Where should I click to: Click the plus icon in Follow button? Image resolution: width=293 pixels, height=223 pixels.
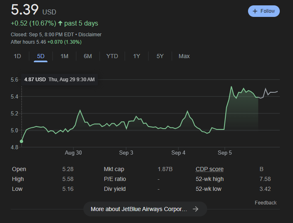[x=255, y=11]
